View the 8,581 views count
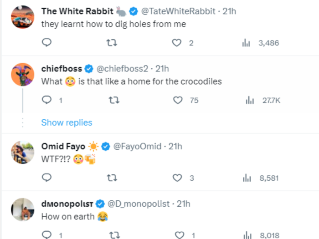Image resolution: width=319 pixels, height=239 pixels. [x=261, y=178]
